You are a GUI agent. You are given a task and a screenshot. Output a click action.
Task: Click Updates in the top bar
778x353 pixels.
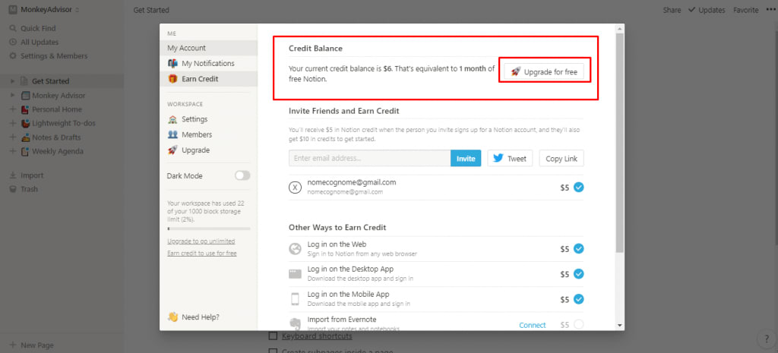pyautogui.click(x=707, y=10)
